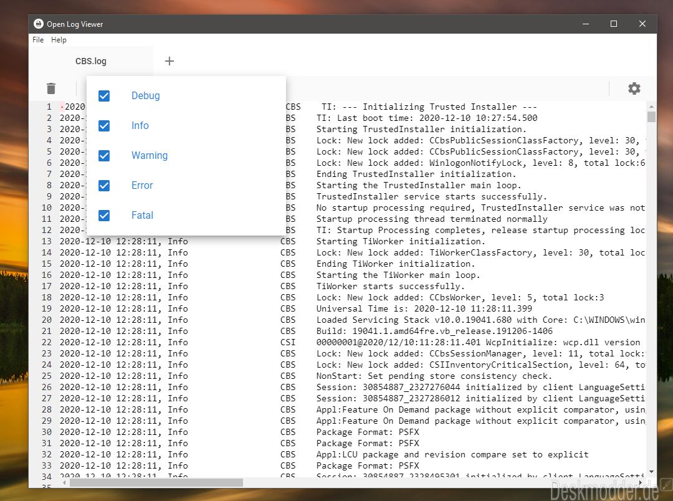
Task: Add a new tab with the plus icon
Action: pyautogui.click(x=169, y=61)
